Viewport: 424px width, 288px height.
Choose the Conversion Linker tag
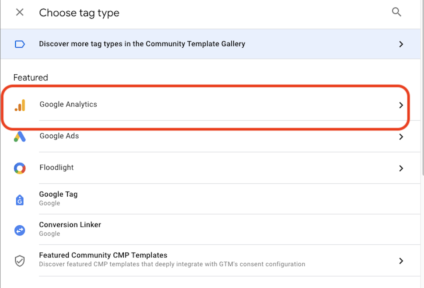pos(210,229)
